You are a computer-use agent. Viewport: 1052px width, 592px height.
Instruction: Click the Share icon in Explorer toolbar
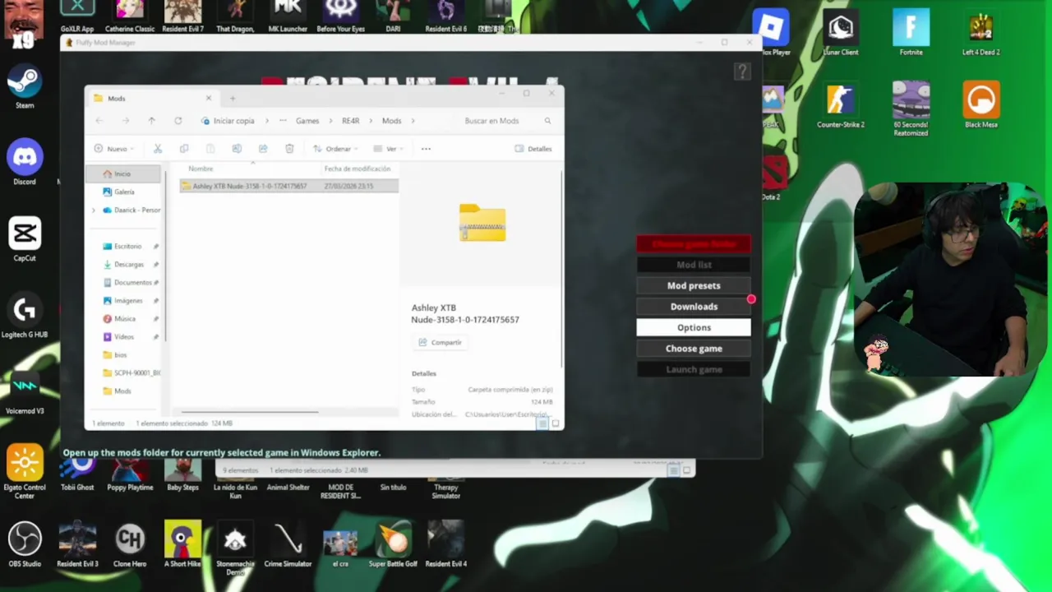pos(263,149)
